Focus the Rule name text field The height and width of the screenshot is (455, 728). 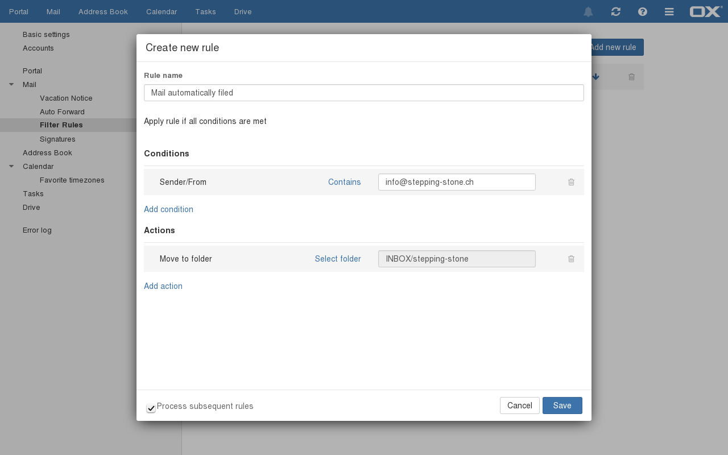pyautogui.click(x=363, y=93)
